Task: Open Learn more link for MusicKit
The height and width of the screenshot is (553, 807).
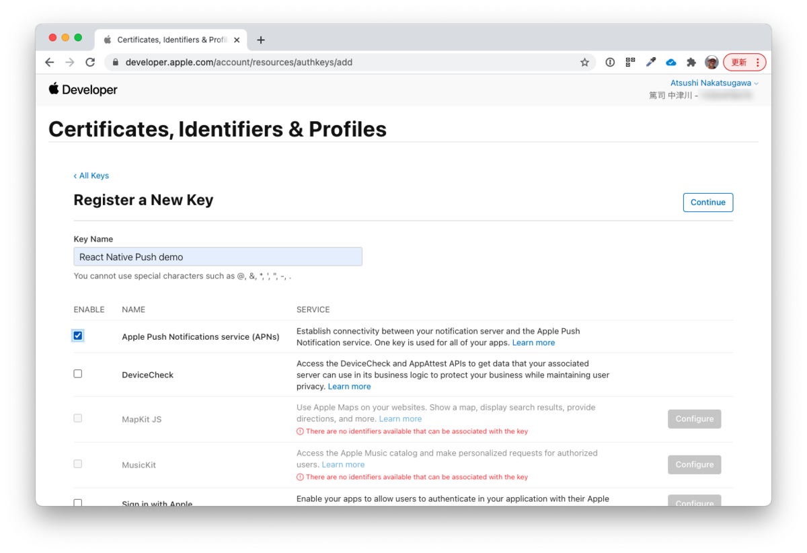Action: (343, 464)
